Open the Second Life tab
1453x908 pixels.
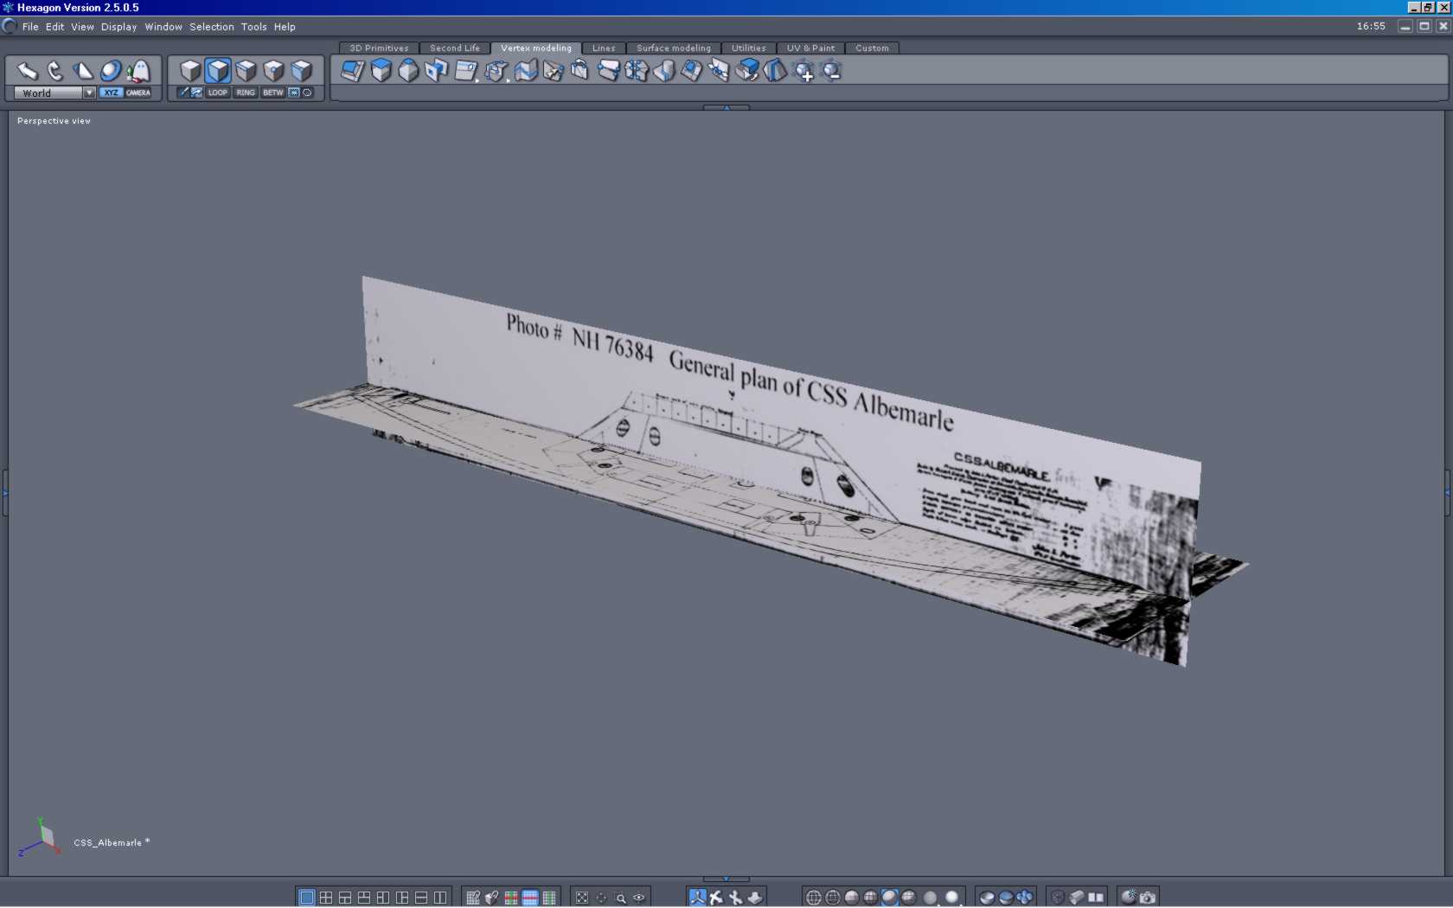pos(455,48)
